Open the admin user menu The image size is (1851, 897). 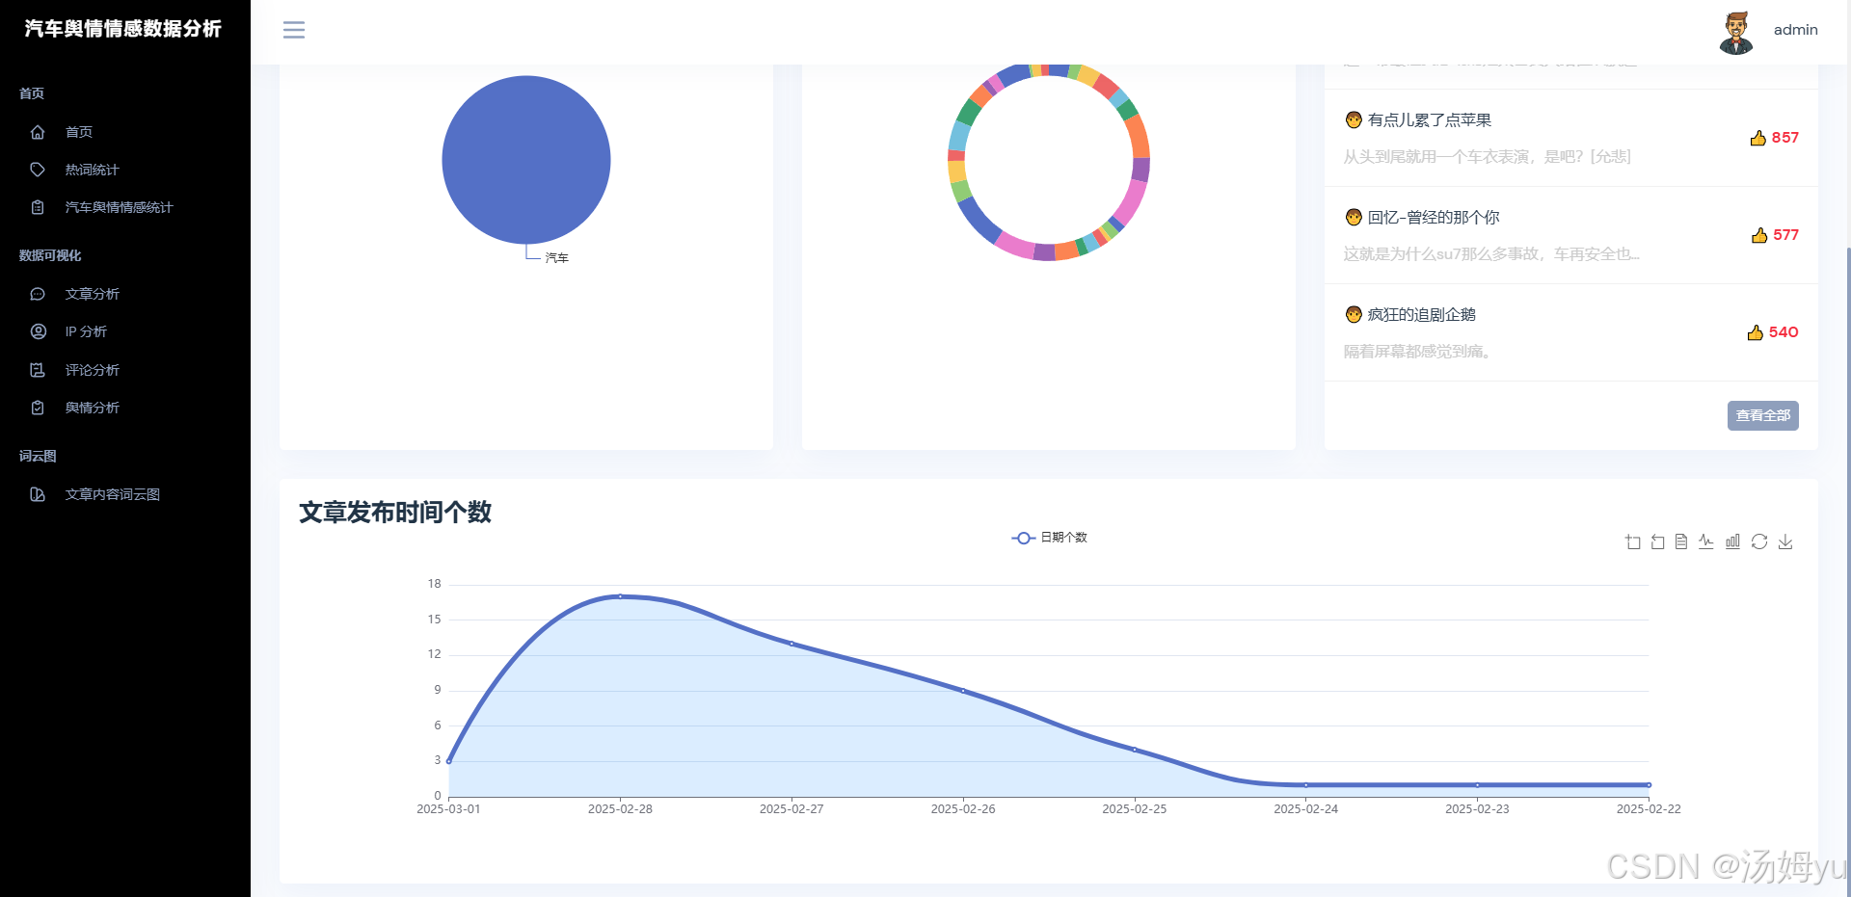click(x=1795, y=30)
